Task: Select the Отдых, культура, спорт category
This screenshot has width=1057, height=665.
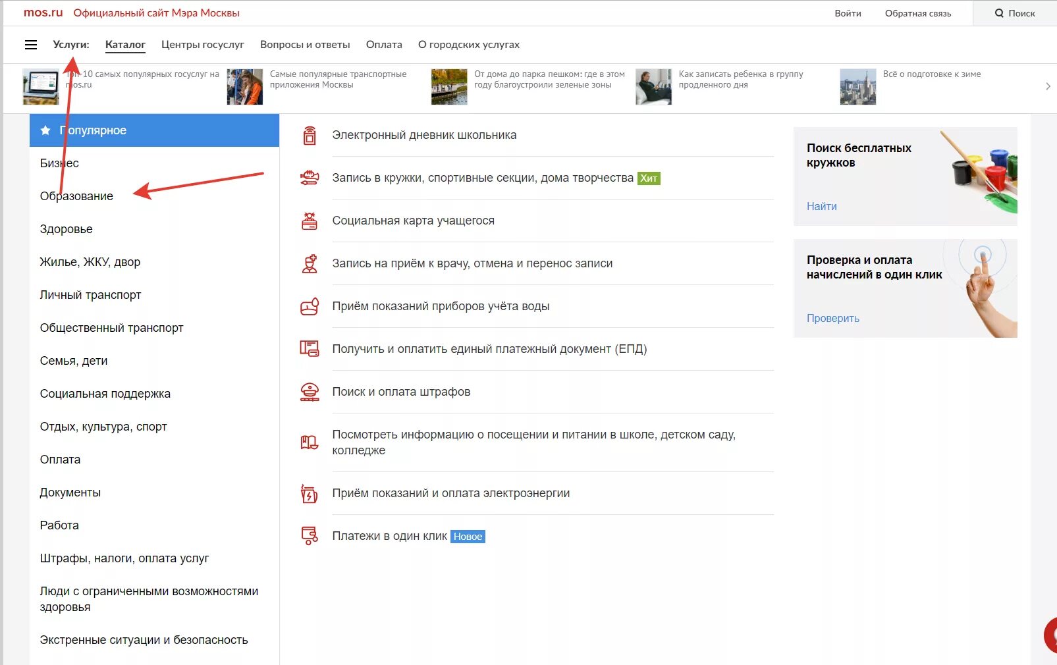Action: tap(103, 427)
